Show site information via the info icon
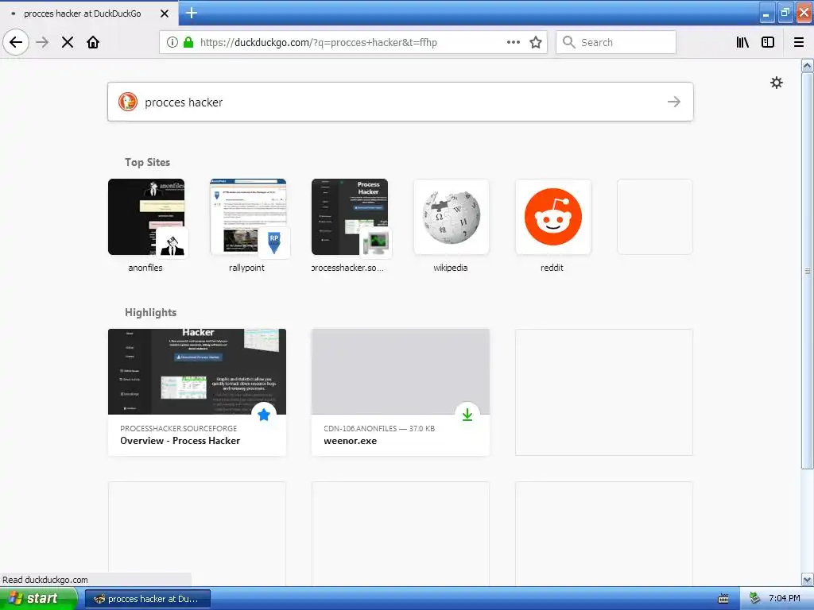814x610 pixels. coord(172,42)
